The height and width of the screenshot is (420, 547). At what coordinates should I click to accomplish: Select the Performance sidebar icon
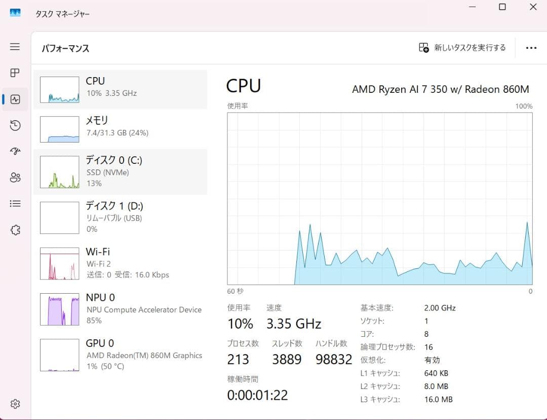pyautogui.click(x=15, y=99)
